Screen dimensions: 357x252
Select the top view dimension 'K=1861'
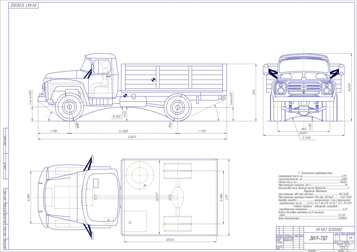29,197
